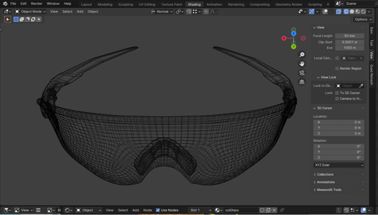Open the XYZ Euler rotation mode dropdown
Viewport: 378px width, 215px height.
(x=339, y=165)
